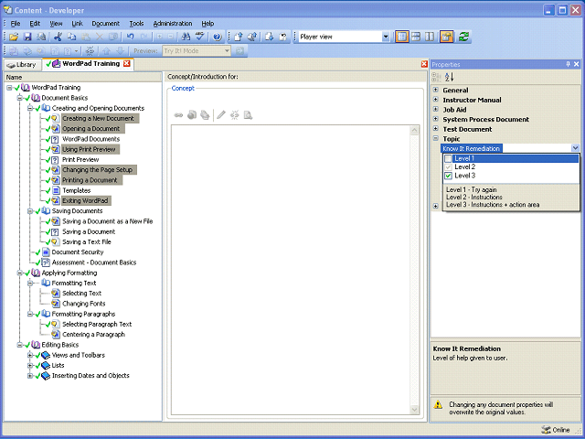Image resolution: width=585 pixels, height=439 pixels.
Task: Click the Check Out download icon
Action: (x=269, y=37)
